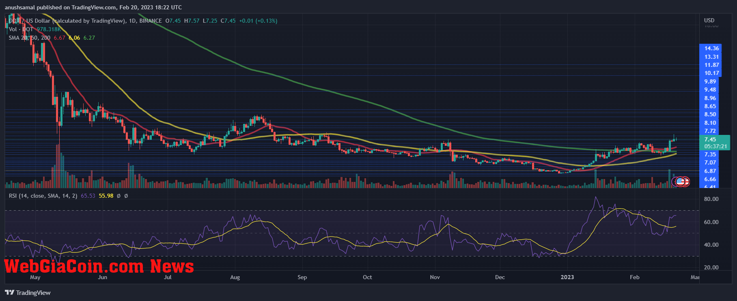Click the Oct label on the time axis
Viewport: 737px width, 301px height.
(x=367, y=277)
